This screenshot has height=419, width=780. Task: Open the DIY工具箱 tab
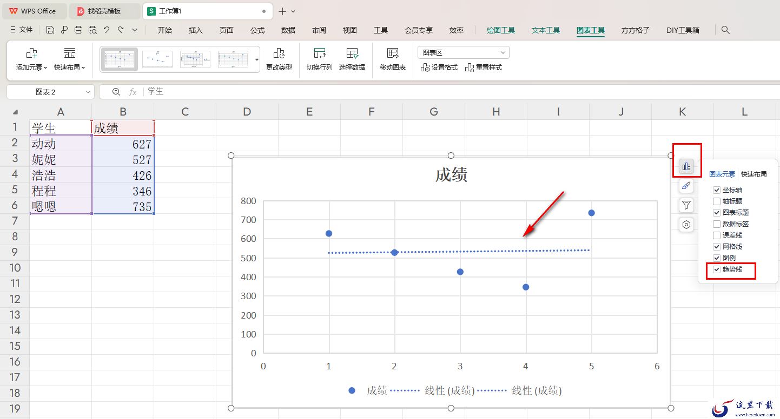coord(683,30)
